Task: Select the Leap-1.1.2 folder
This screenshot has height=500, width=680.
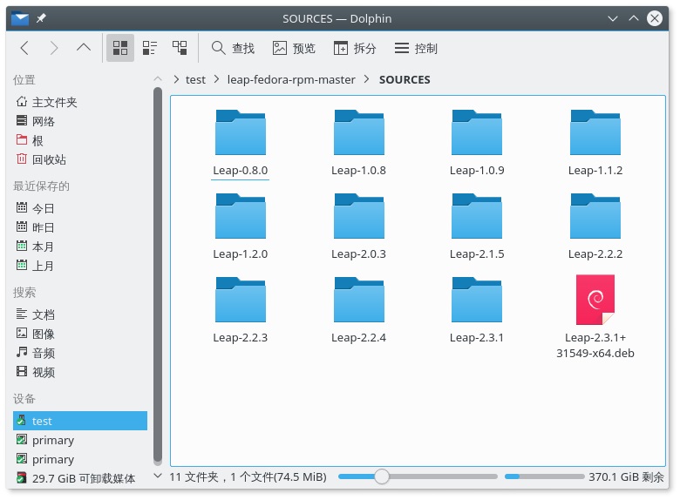Action: [x=595, y=143]
